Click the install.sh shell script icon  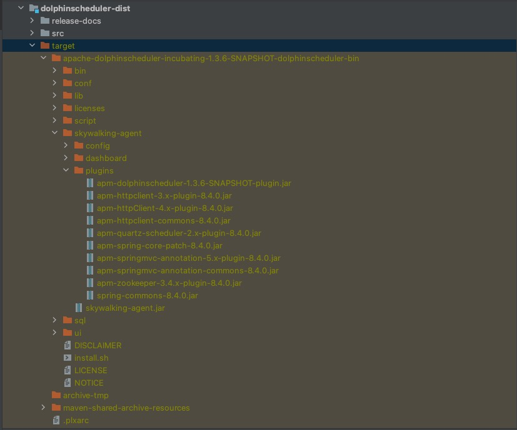pyautogui.click(x=68, y=358)
